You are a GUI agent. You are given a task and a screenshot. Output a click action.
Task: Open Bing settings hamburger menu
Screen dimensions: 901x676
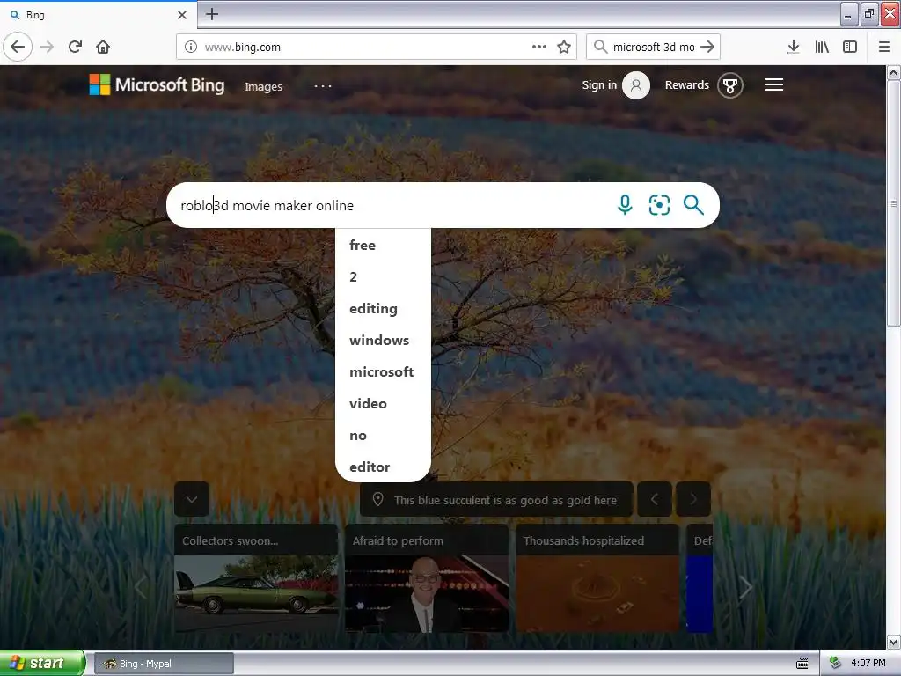tap(774, 85)
